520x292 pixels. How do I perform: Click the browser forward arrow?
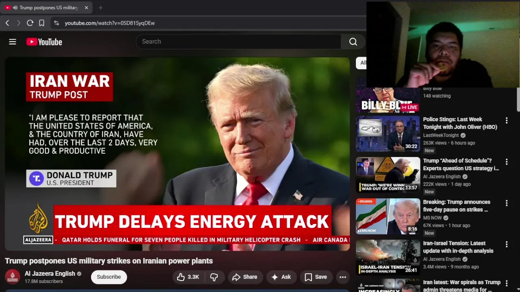pyautogui.click(x=18, y=23)
